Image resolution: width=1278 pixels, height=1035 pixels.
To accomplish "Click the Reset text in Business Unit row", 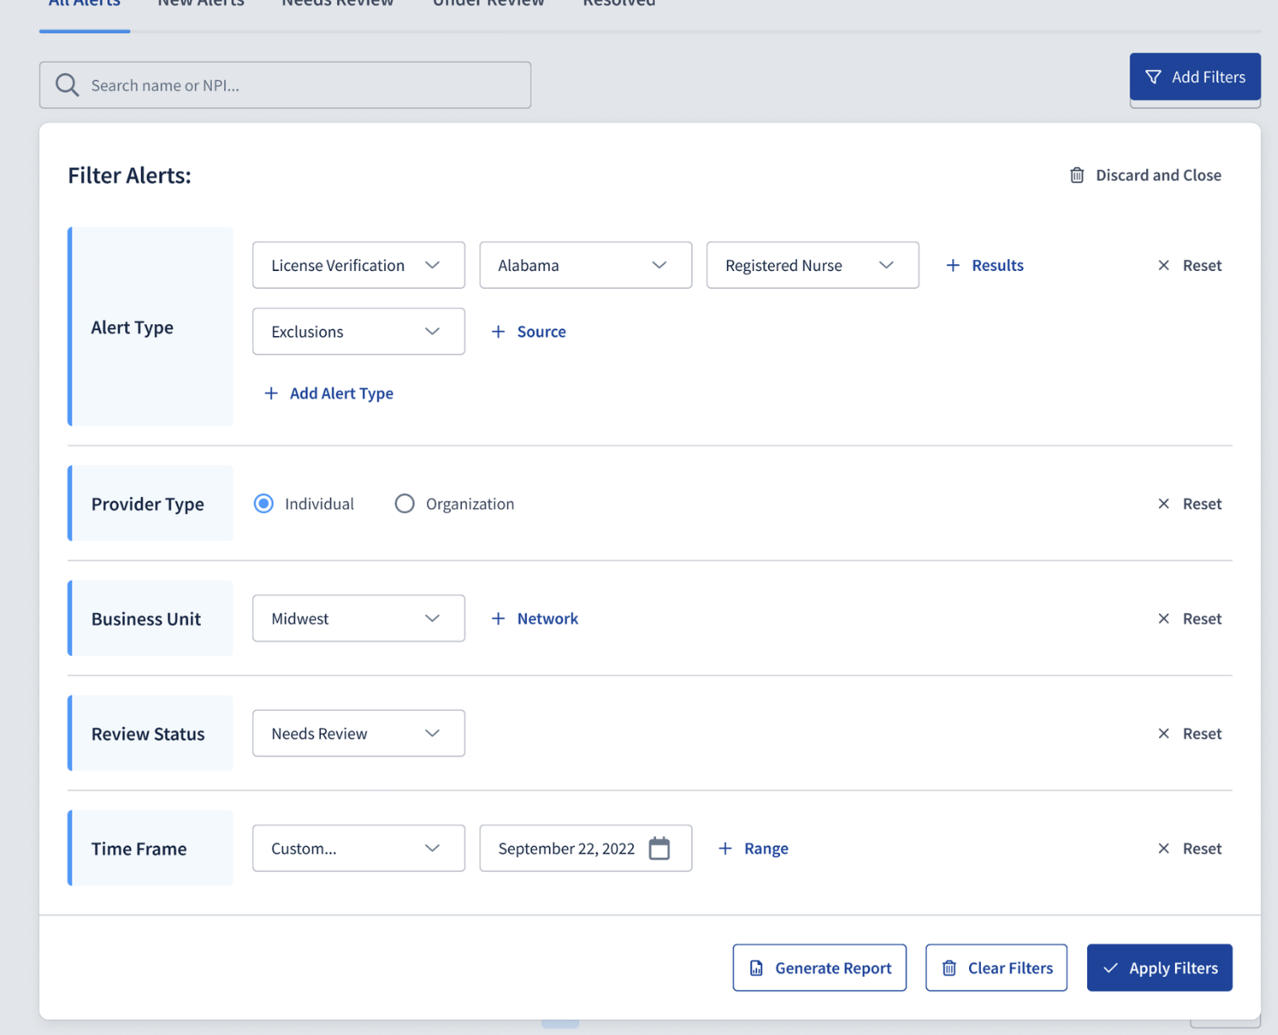I will [x=1202, y=619].
